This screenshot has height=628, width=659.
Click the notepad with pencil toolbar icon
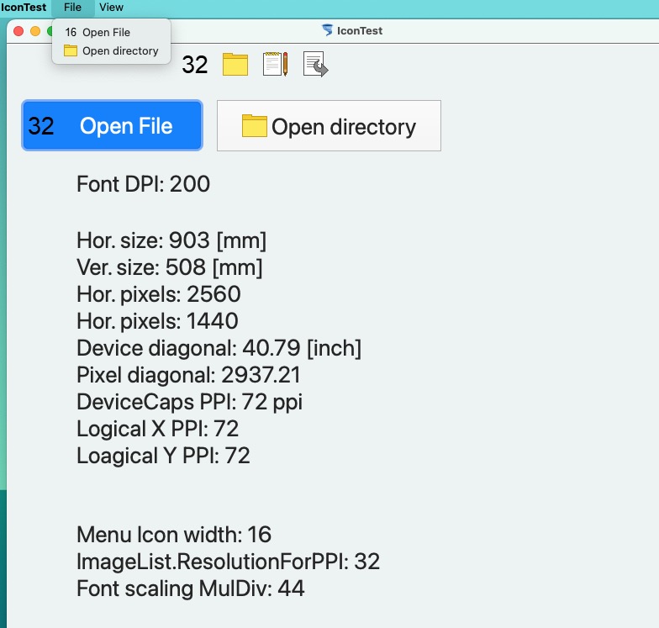(276, 64)
